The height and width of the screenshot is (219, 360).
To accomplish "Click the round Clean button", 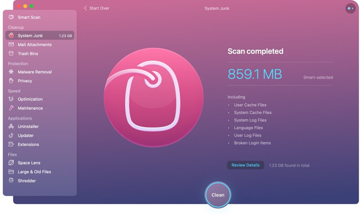I will coord(218,195).
